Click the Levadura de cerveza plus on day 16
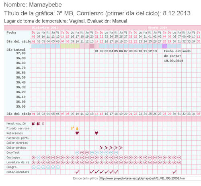Screen dimensions: 201x186 [x=106, y=162]
